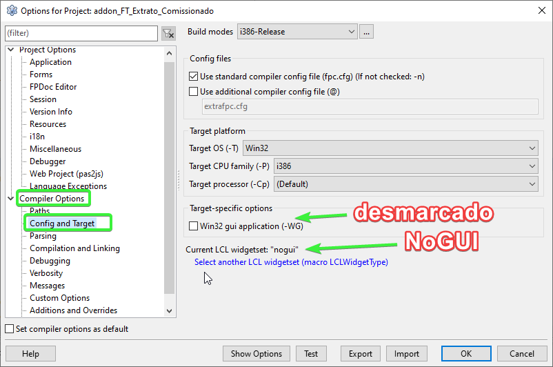Click the options tree scrollbar thumb

(x=170, y=178)
